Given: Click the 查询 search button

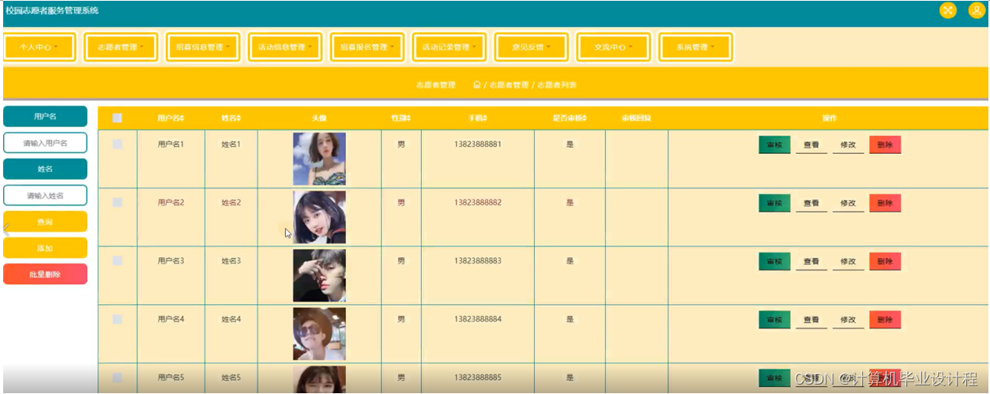Looking at the screenshot, I should coord(45,222).
